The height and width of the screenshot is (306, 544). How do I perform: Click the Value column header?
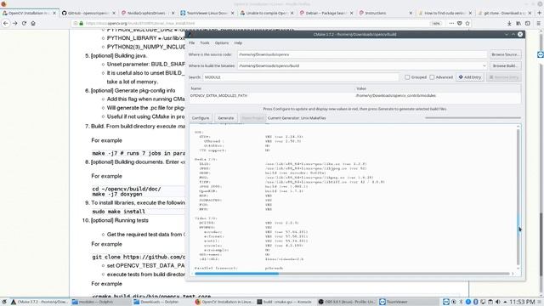tap(438, 88)
